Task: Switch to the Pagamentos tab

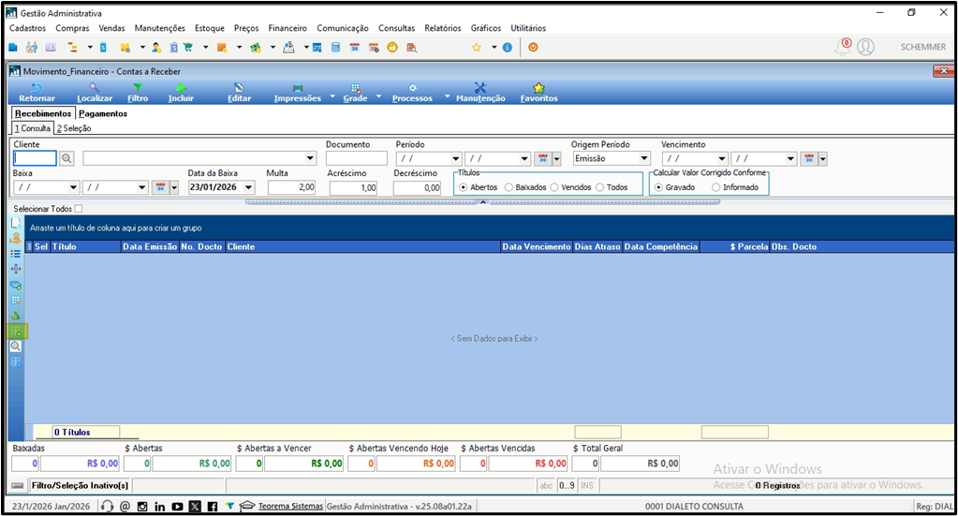Action: pos(103,113)
